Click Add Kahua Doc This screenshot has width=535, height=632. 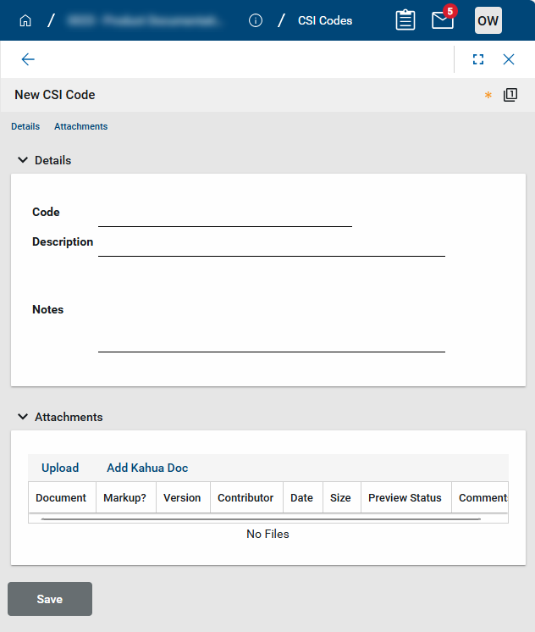pyautogui.click(x=147, y=468)
